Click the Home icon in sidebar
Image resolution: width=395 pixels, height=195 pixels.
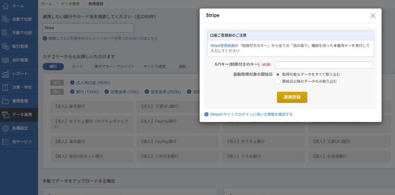[x=5, y=6]
